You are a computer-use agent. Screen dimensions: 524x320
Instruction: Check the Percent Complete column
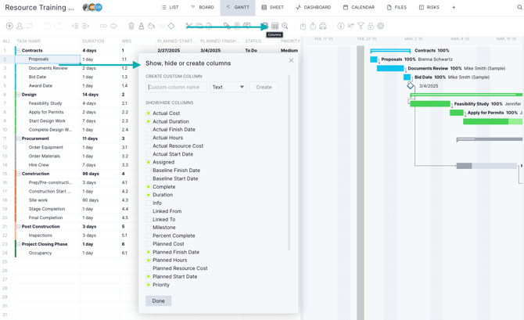[x=149, y=236]
